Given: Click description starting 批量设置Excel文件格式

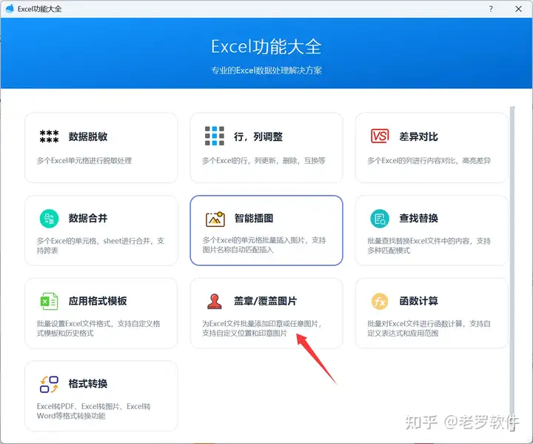Looking at the screenshot, I should pos(98,328).
